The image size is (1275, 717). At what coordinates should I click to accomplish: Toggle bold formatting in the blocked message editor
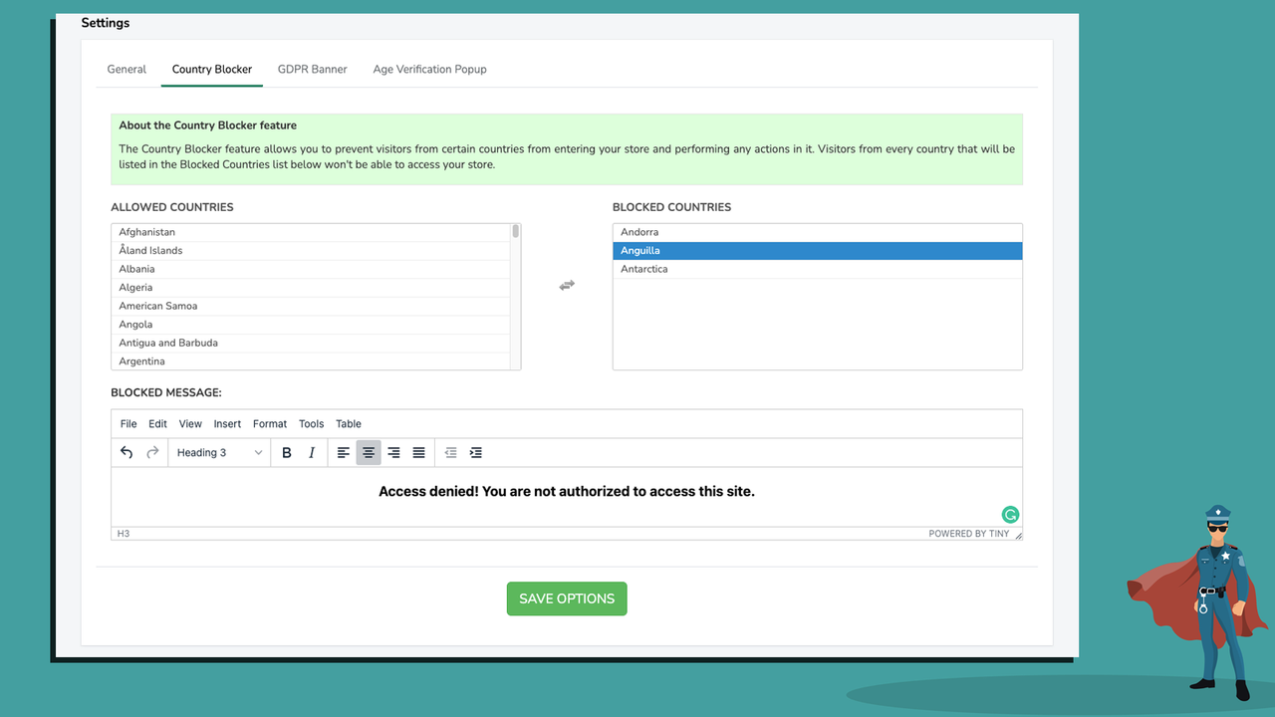click(x=286, y=452)
